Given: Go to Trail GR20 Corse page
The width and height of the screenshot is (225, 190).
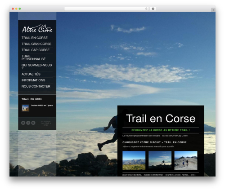Looking at the screenshot, I should pos(36,44).
